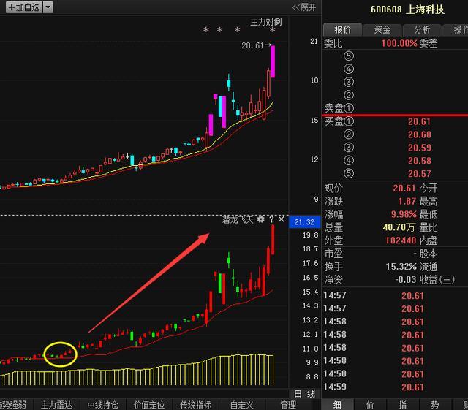Click the 买盘⑤ price 20.57

pyautogui.click(x=419, y=173)
